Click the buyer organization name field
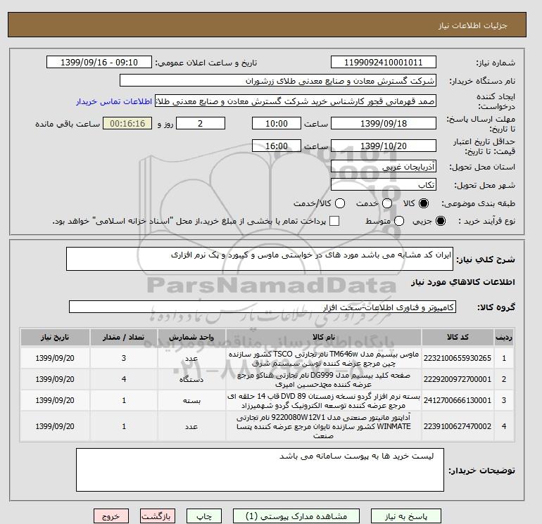 278,80
